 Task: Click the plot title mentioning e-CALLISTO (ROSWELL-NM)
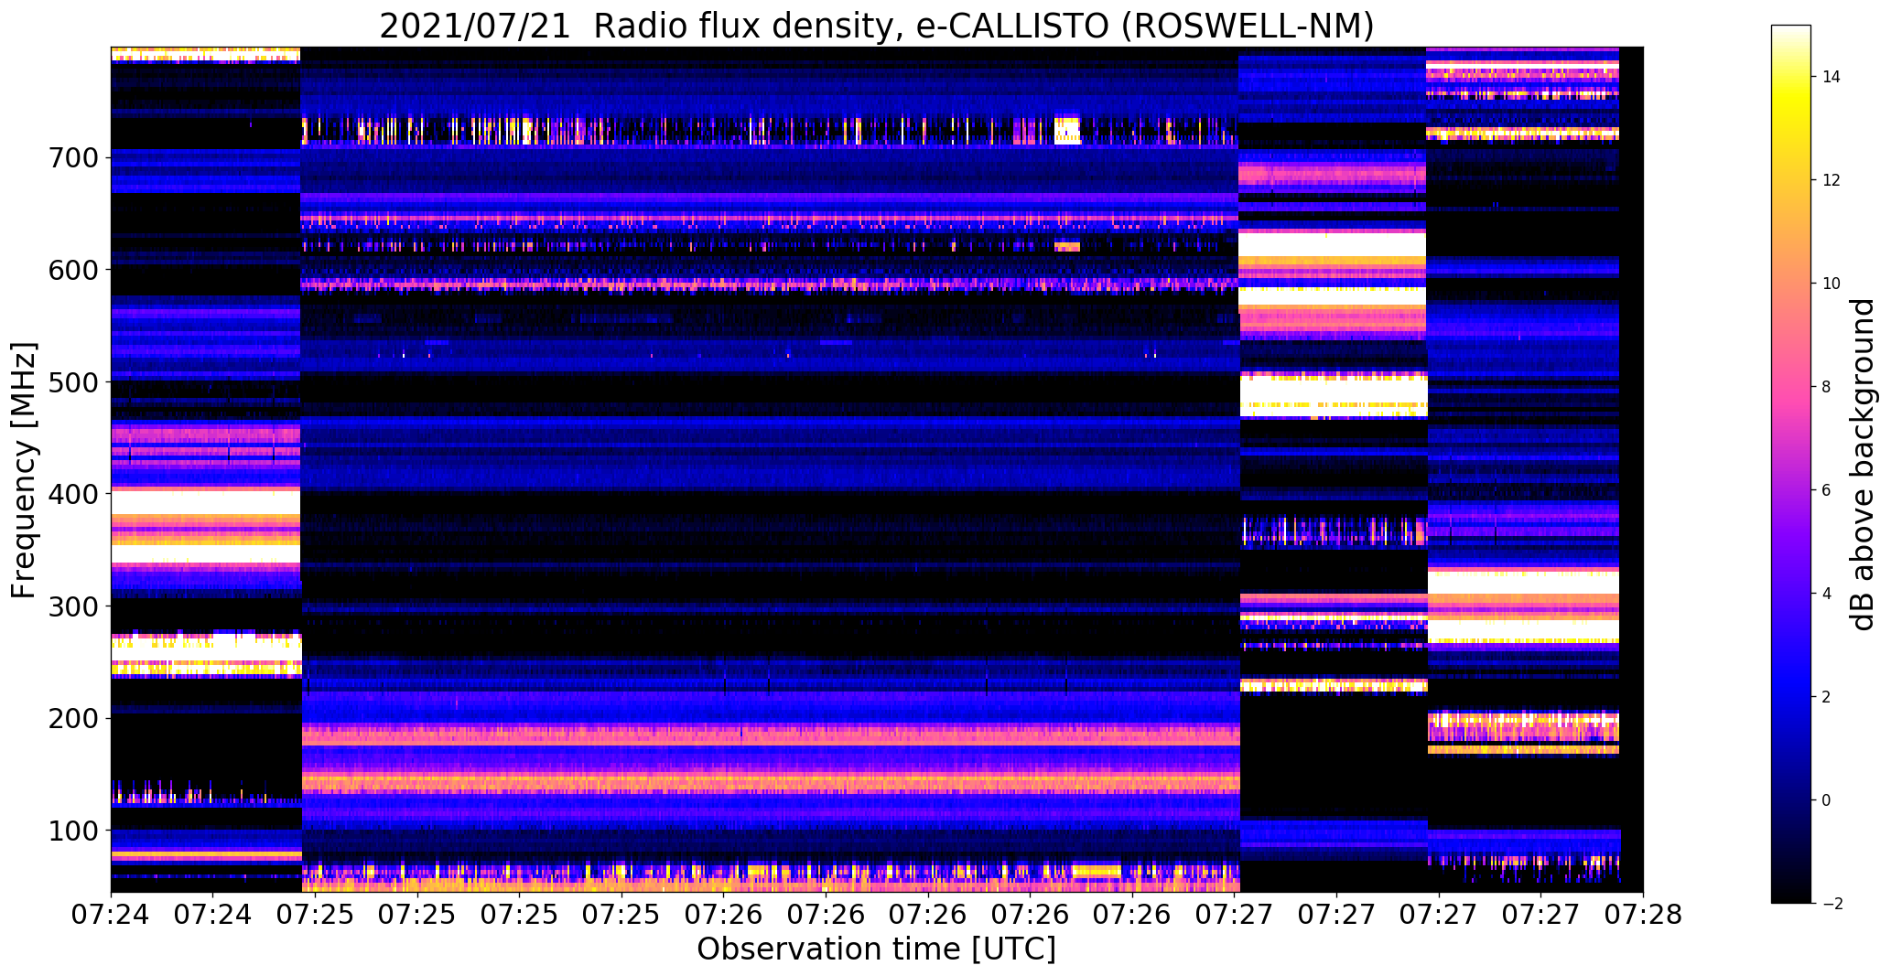pos(877,26)
